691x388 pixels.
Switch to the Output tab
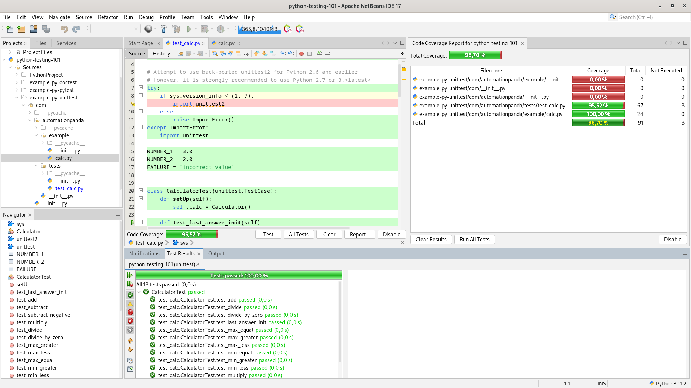pyautogui.click(x=216, y=254)
